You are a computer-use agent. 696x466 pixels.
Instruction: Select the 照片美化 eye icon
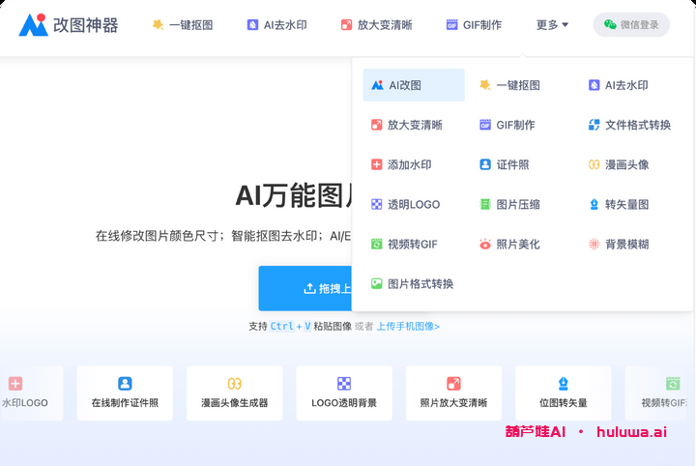pos(485,245)
